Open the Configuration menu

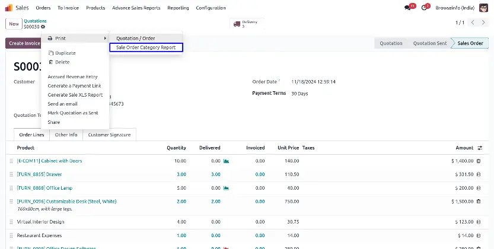211,8
